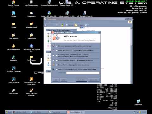Collapse the Datei- und Ordneraufgaben panel
The image size is (152, 114).
(x=75, y=30)
